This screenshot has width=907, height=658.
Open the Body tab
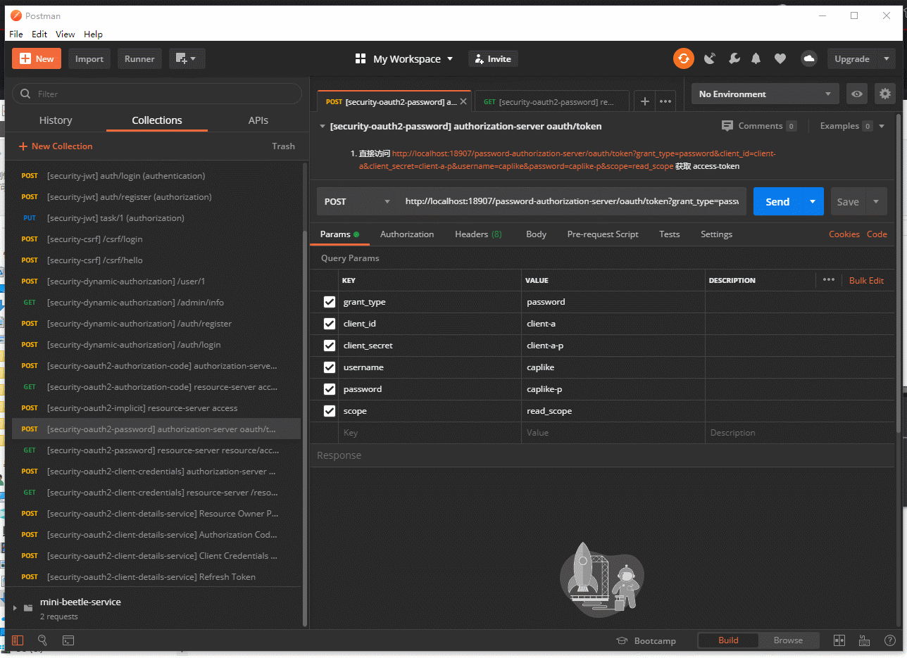[x=536, y=234]
